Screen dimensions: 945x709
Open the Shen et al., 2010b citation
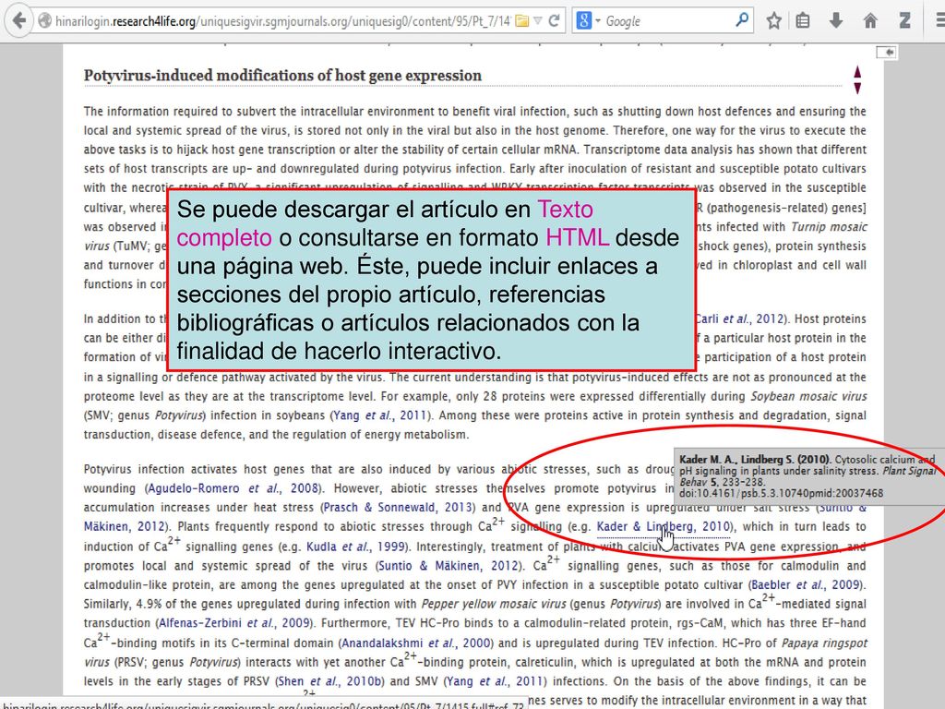click(x=330, y=681)
